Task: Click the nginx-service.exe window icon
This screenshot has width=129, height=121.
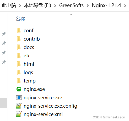Action: pos(19,98)
